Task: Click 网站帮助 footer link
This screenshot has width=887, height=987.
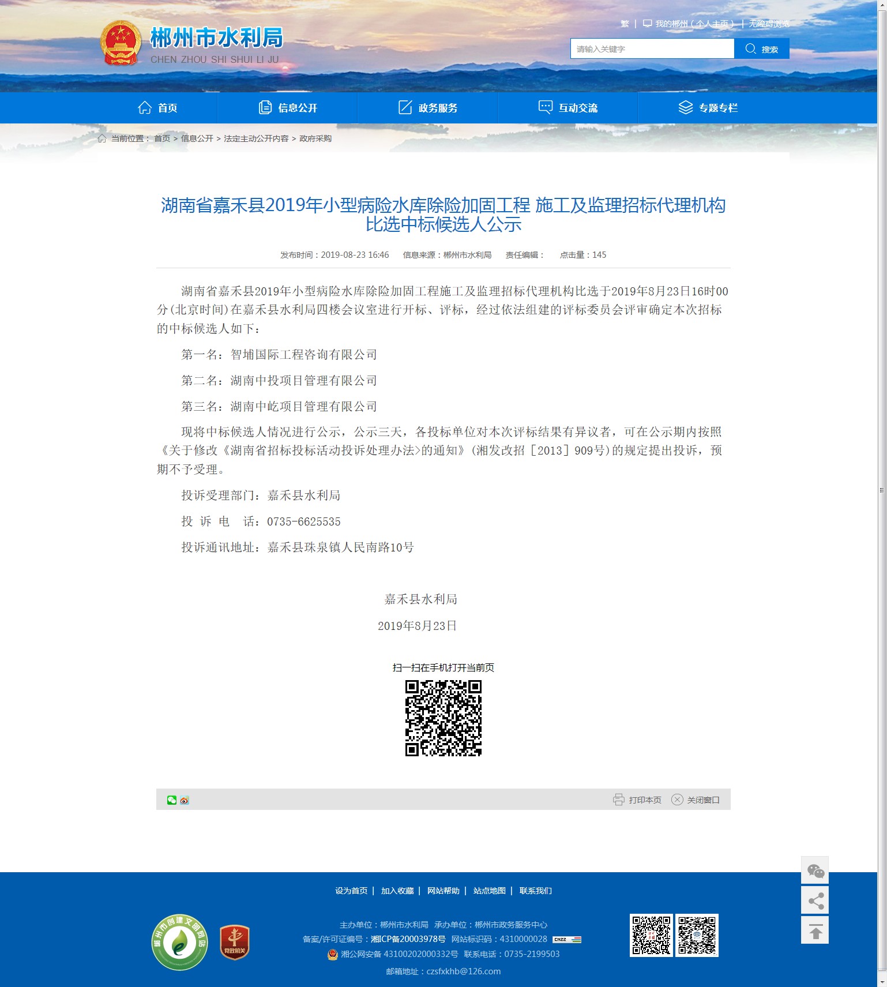Action: (x=443, y=891)
